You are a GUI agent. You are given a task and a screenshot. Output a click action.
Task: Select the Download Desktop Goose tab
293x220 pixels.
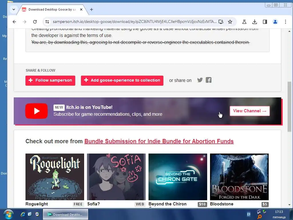point(52,9)
